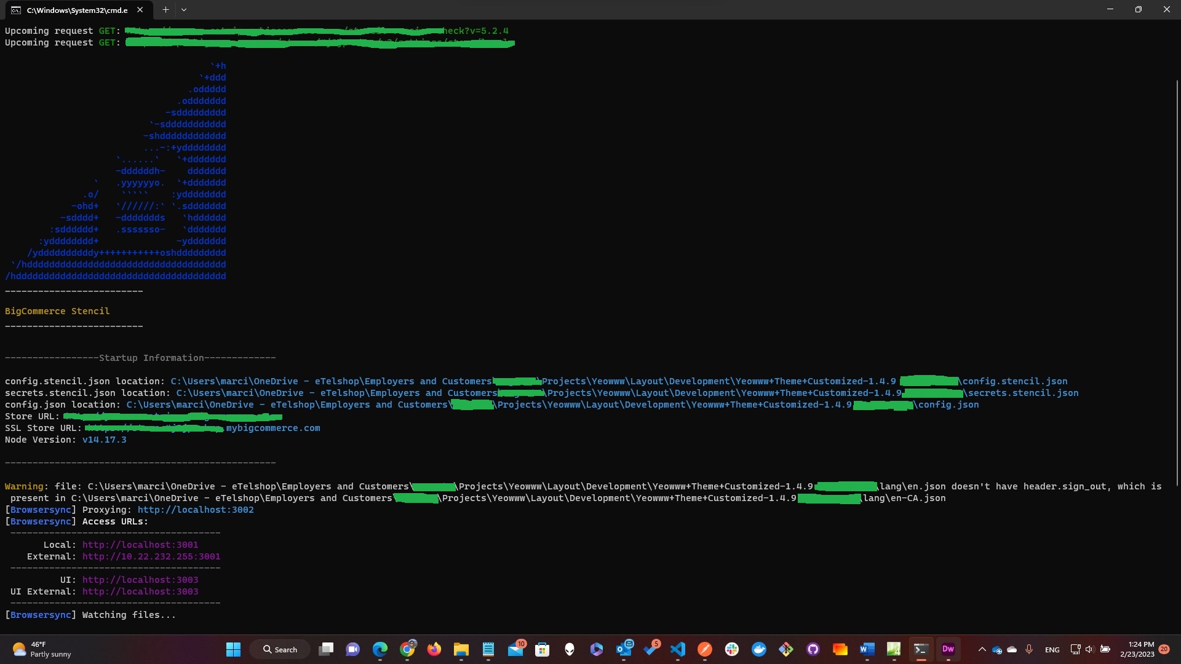1181x664 pixels.
Task: Click the terminal vertical scrollbar
Action: (x=1177, y=283)
